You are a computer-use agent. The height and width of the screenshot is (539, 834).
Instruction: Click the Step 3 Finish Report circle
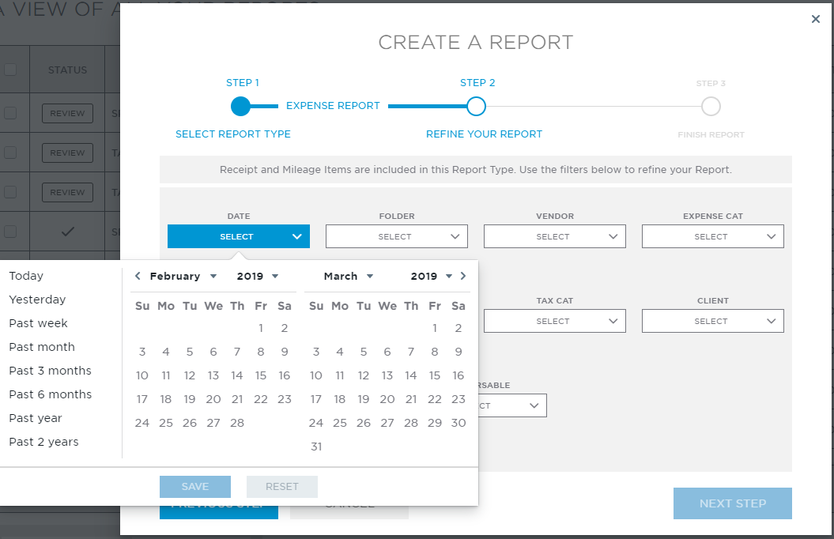tap(711, 105)
